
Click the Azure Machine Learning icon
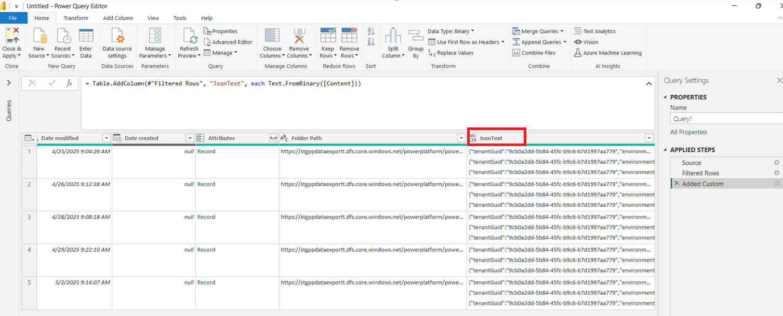click(578, 53)
